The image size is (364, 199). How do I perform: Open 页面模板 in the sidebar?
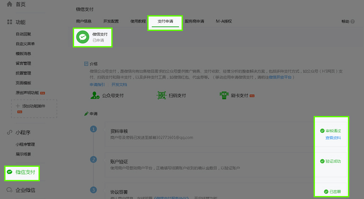click(23, 83)
